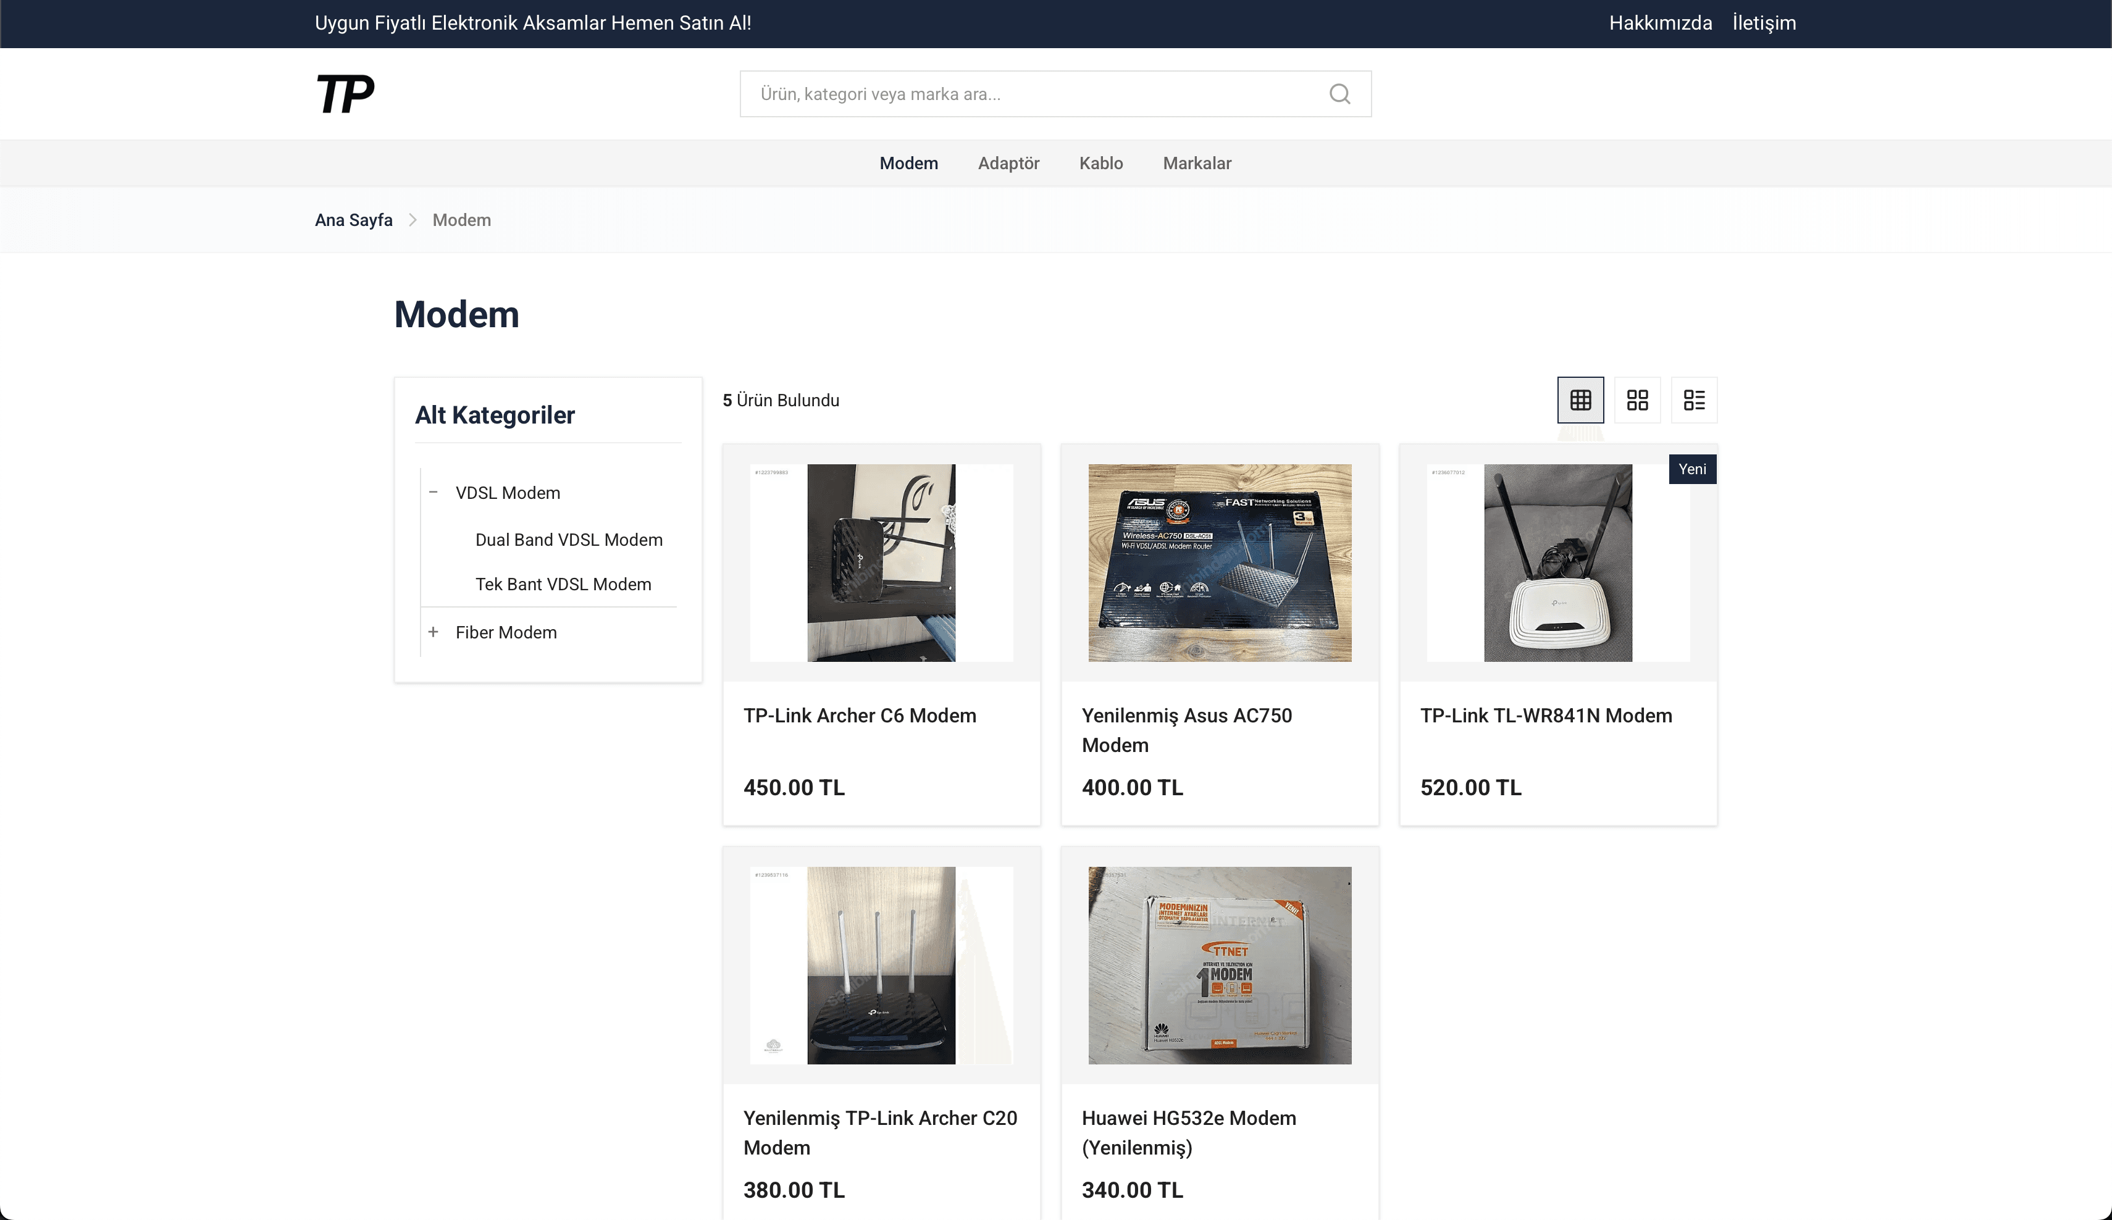Open TP-Link TL-WR841N modem photo
2112x1220 pixels.
click(x=1557, y=562)
